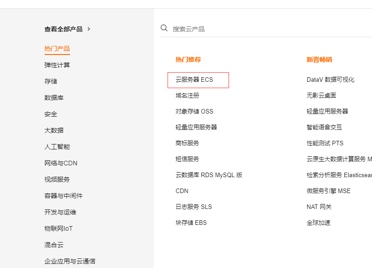
Task: Open 企业应用与云通信 category
Action: [70, 261]
